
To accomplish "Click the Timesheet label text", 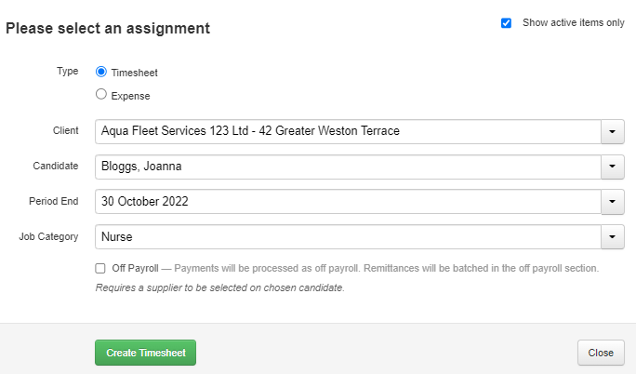I will click(x=134, y=73).
